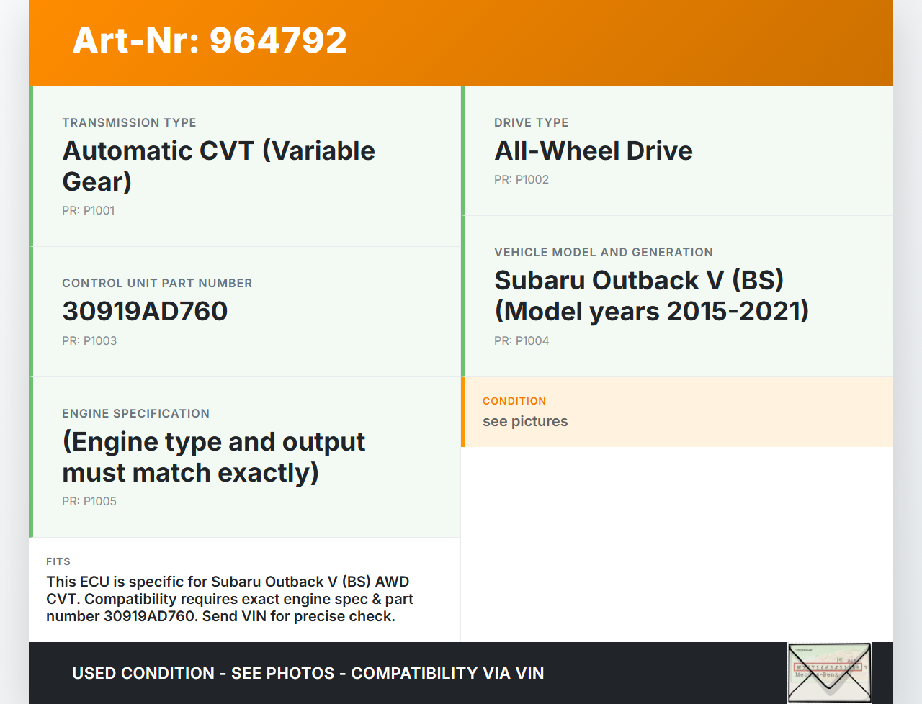922x704 pixels.
Task: Click the envelope VIN document icon
Action: (829, 673)
